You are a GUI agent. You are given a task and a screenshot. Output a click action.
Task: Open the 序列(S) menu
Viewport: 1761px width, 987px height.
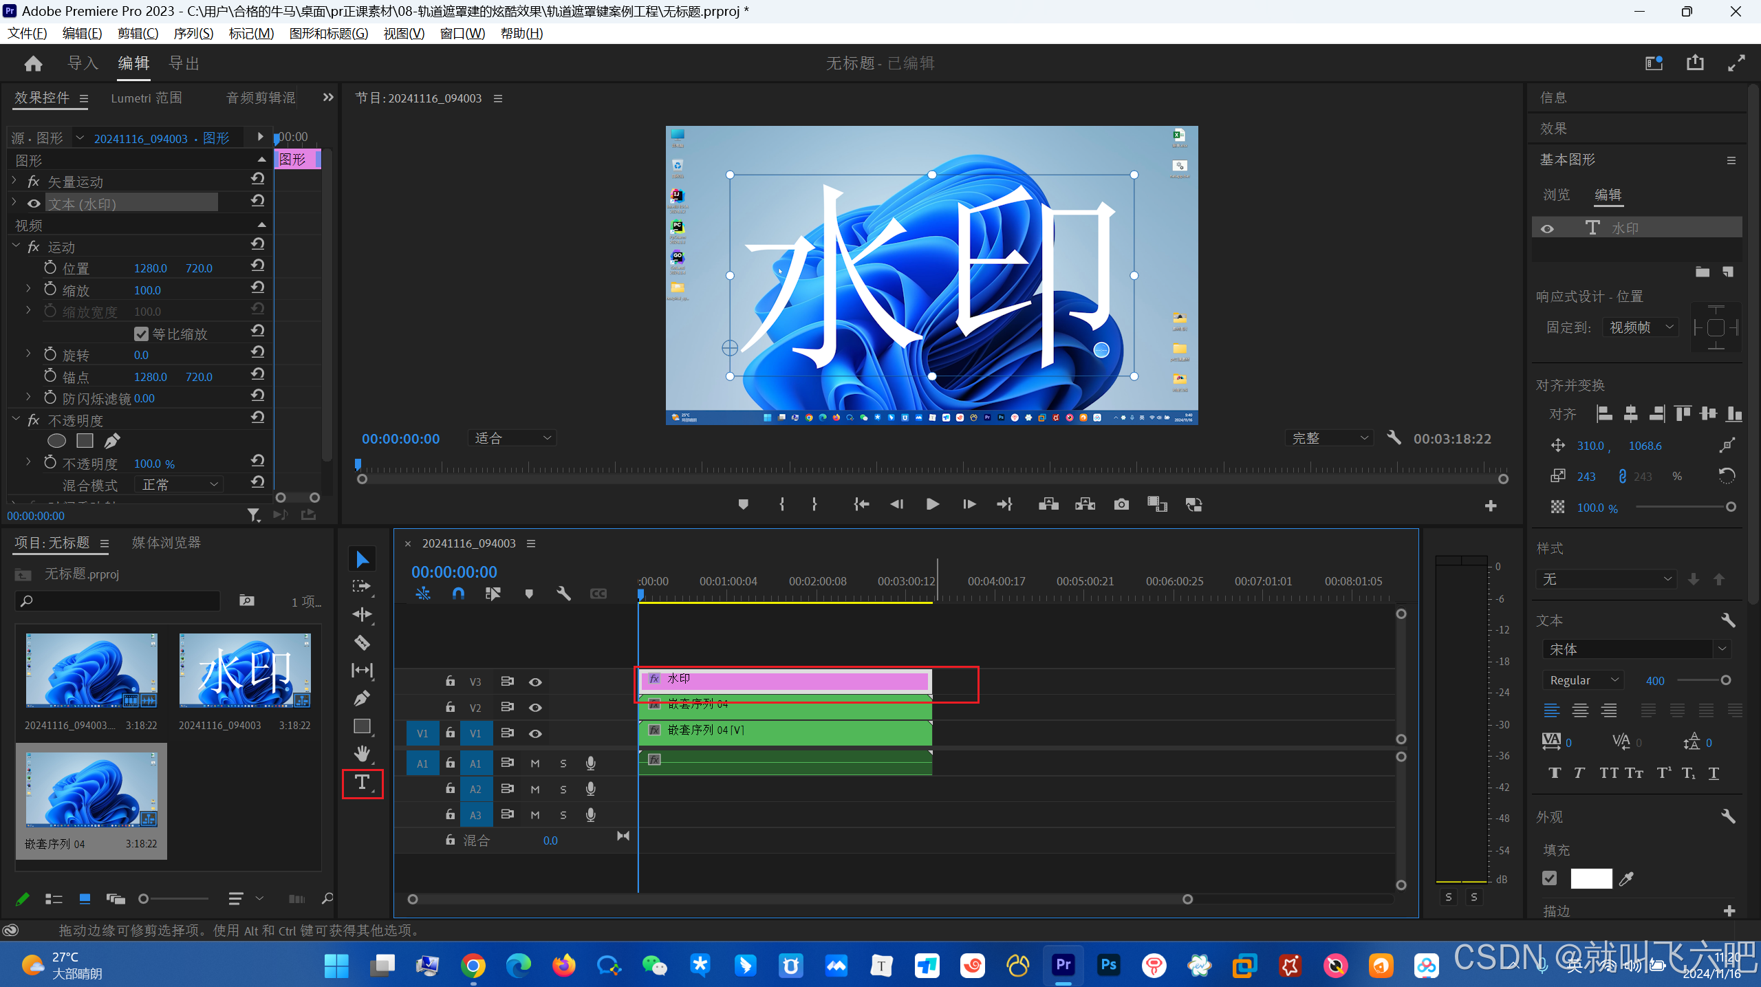[x=193, y=33]
